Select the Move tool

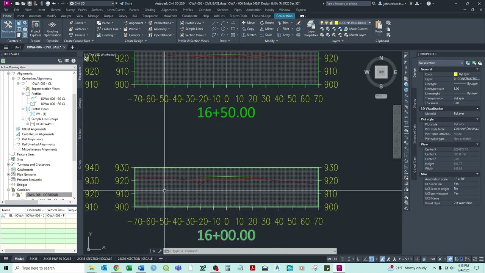pyautogui.click(x=248, y=23)
